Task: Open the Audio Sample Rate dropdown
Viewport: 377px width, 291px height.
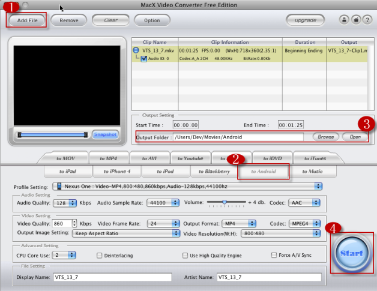Action: click(163, 203)
